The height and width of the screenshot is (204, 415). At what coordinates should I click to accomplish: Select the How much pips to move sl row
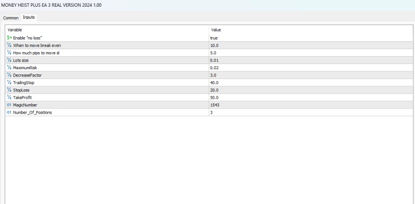point(209,53)
